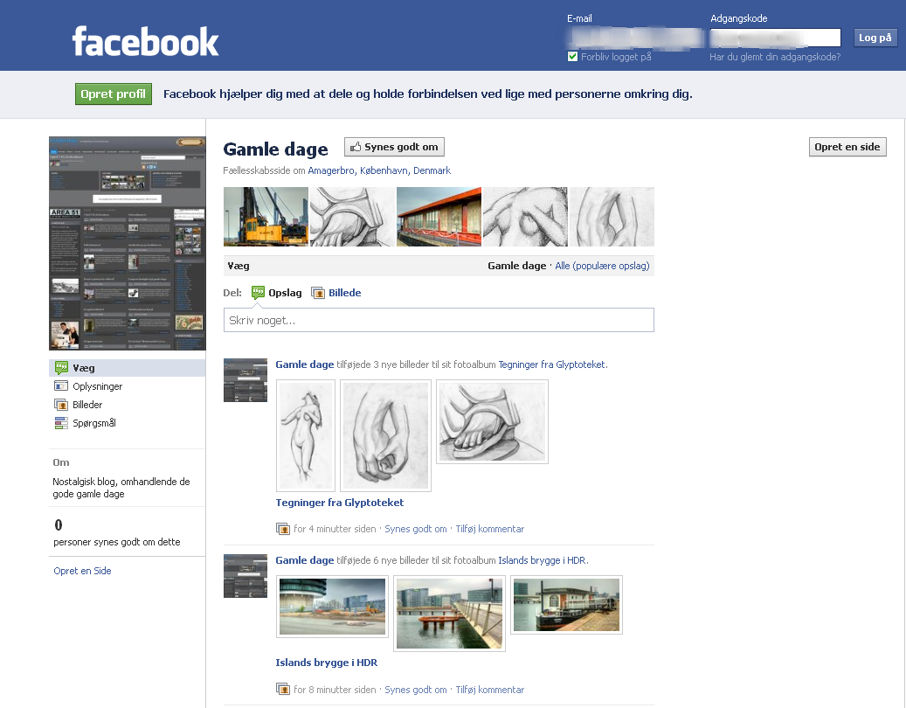This screenshot has height=708, width=906.
Task: Click the Væg icon in the sidebar
Action: [61, 368]
